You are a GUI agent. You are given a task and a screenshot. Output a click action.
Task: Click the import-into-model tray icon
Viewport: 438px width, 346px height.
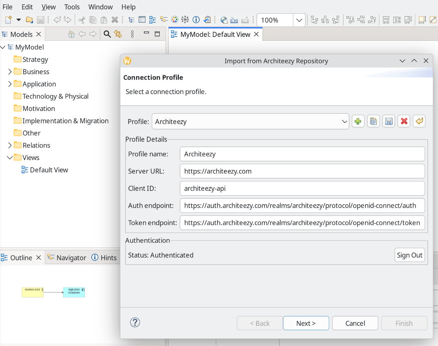(x=234, y=20)
